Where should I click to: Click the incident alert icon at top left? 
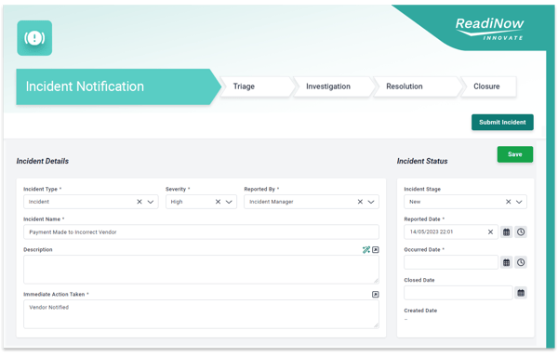click(x=34, y=38)
